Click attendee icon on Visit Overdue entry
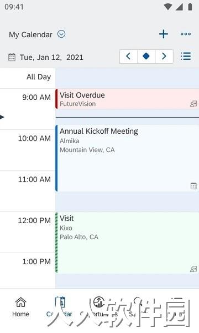 pos(193,104)
